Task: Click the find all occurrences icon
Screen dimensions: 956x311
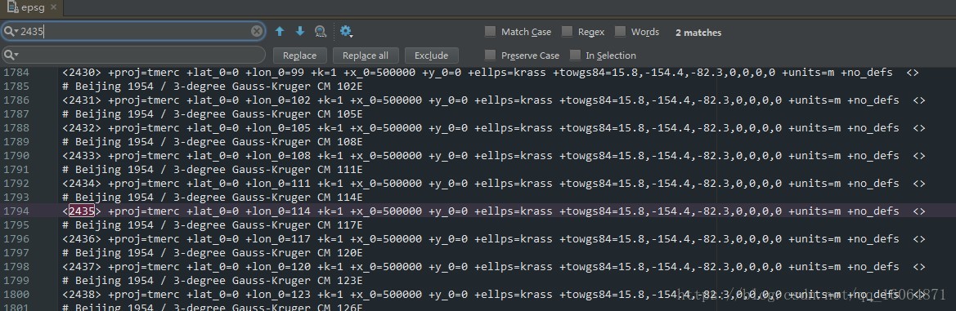Action: [x=320, y=32]
